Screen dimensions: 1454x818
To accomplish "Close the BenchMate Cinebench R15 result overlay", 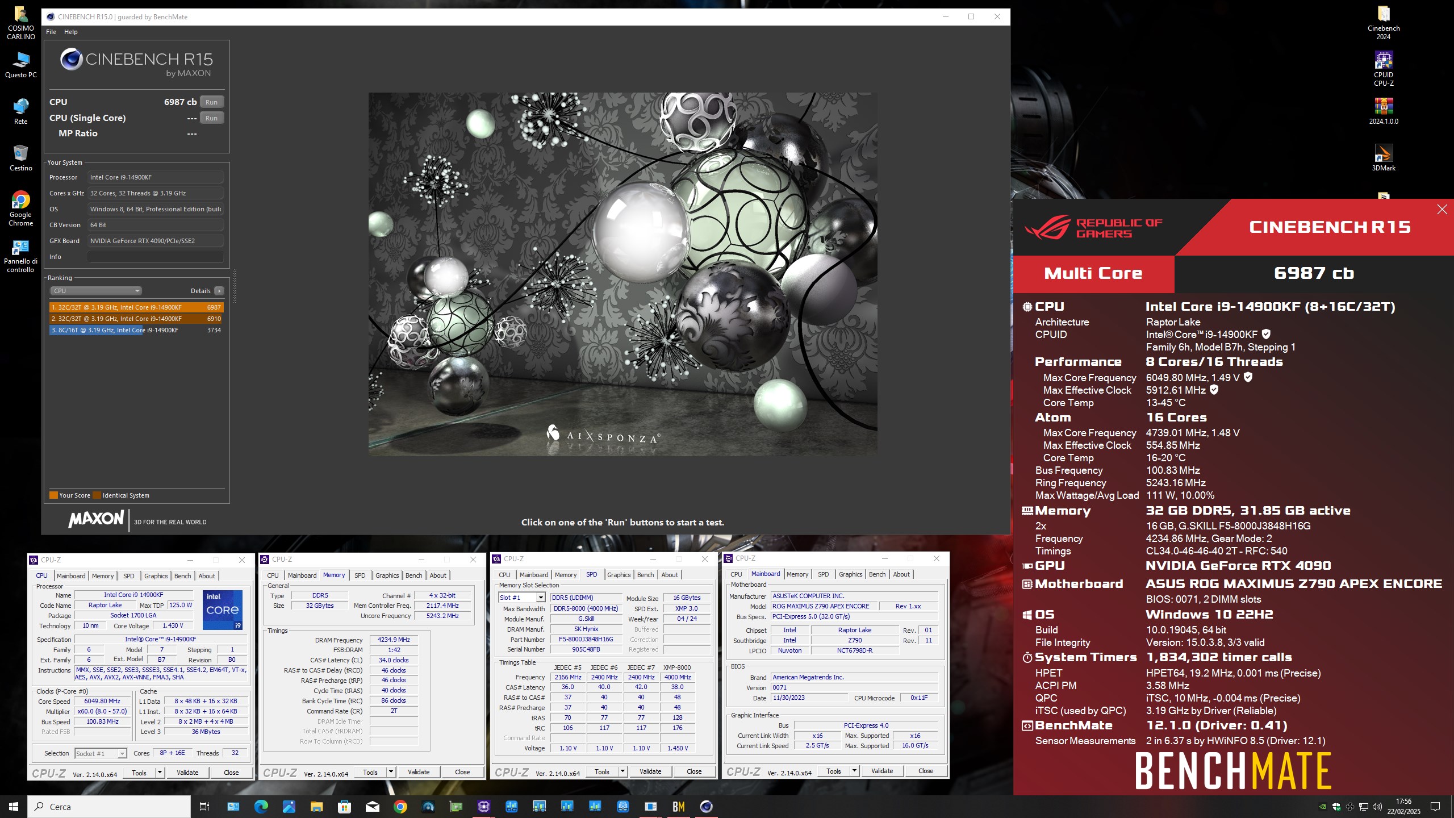I will click(x=1442, y=210).
